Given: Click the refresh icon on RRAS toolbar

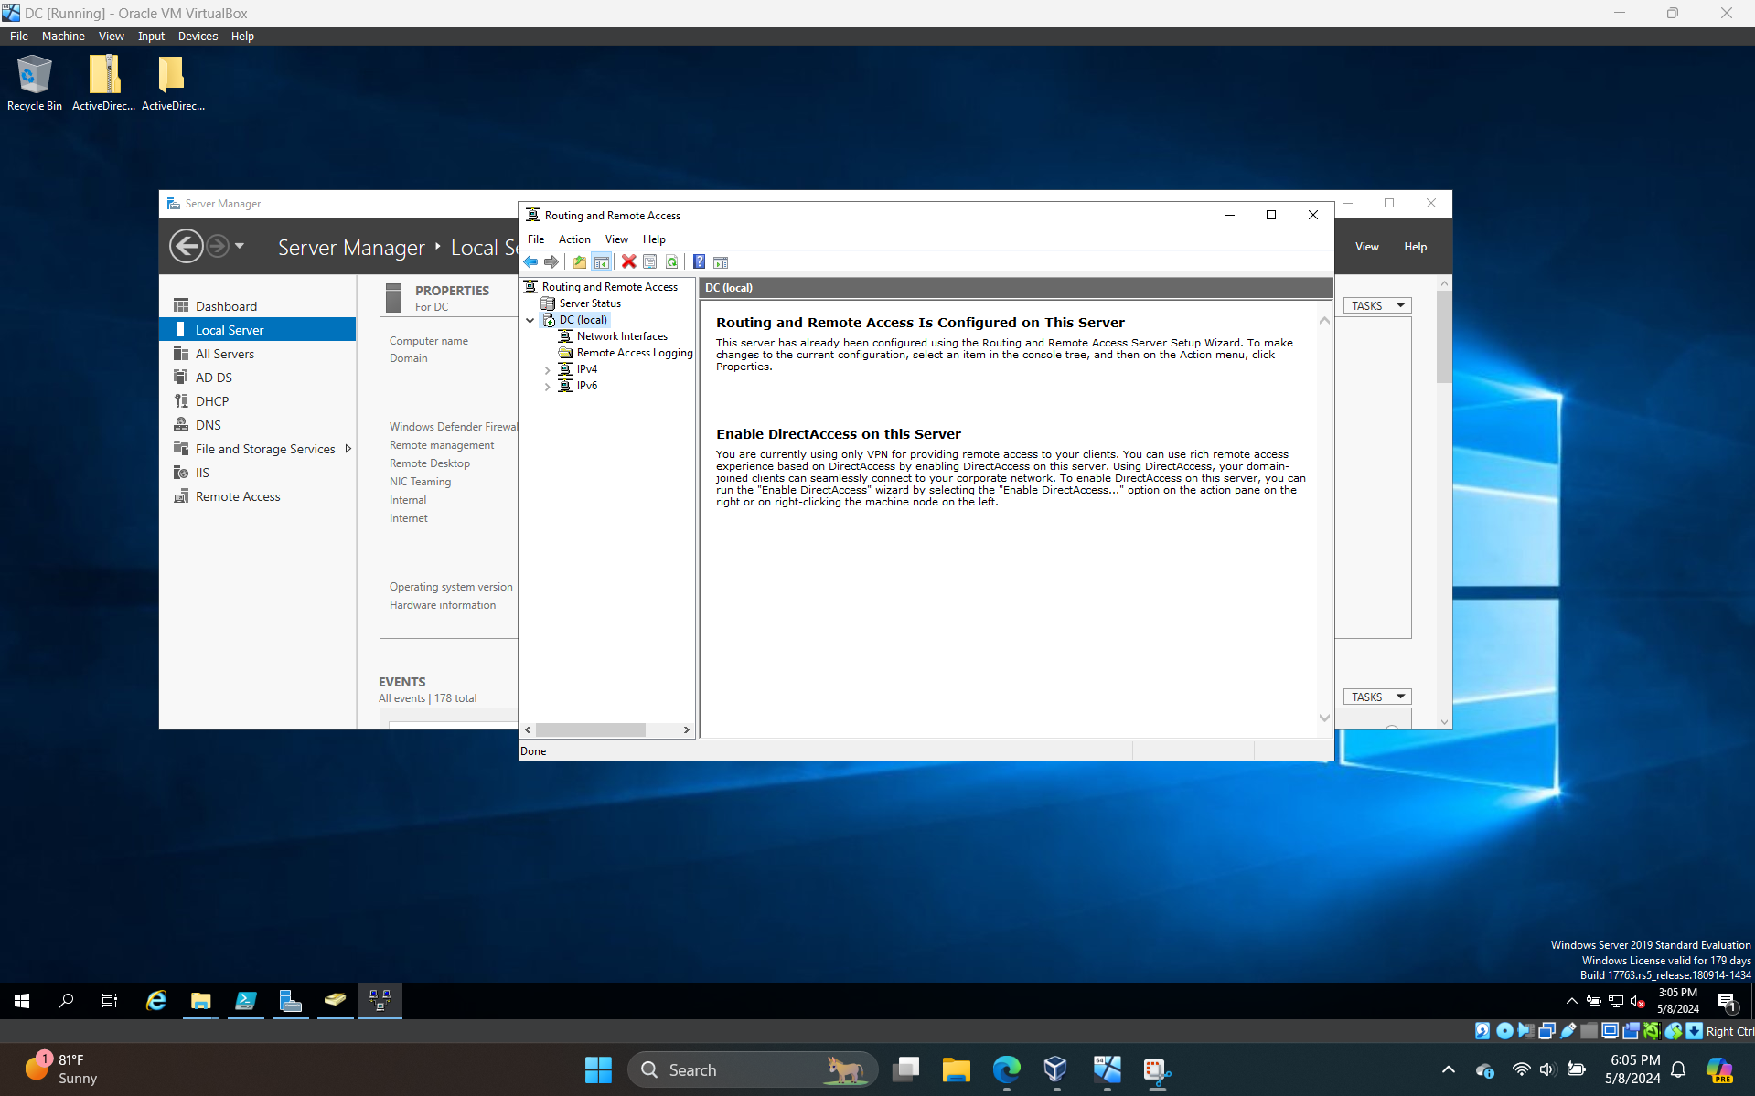Looking at the screenshot, I should [672, 261].
